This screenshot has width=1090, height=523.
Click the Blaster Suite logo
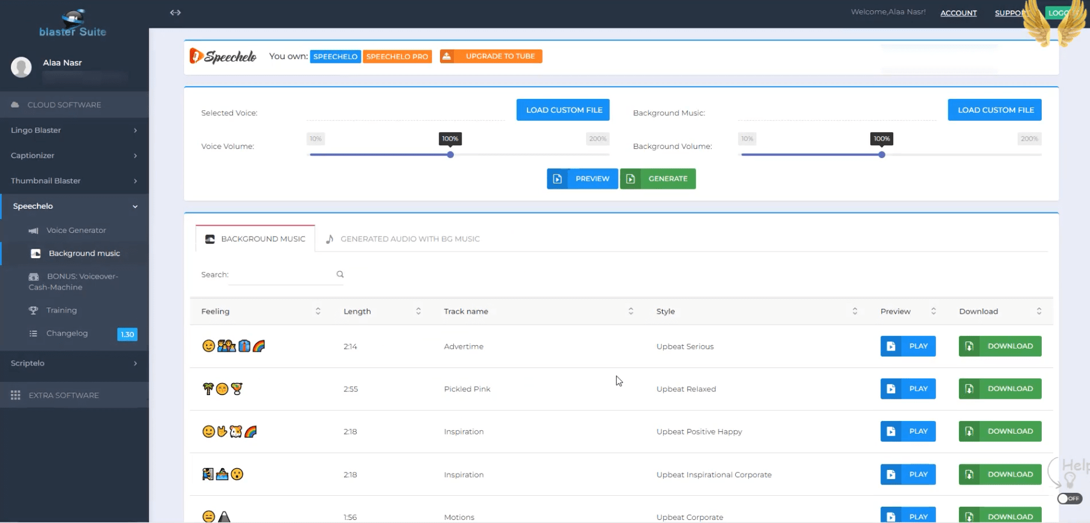(x=72, y=23)
